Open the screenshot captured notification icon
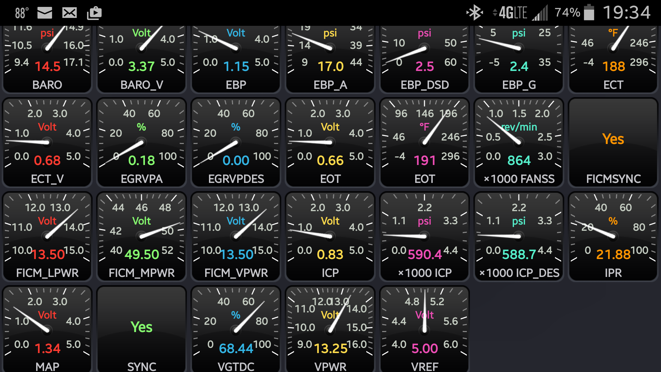 coord(94,13)
